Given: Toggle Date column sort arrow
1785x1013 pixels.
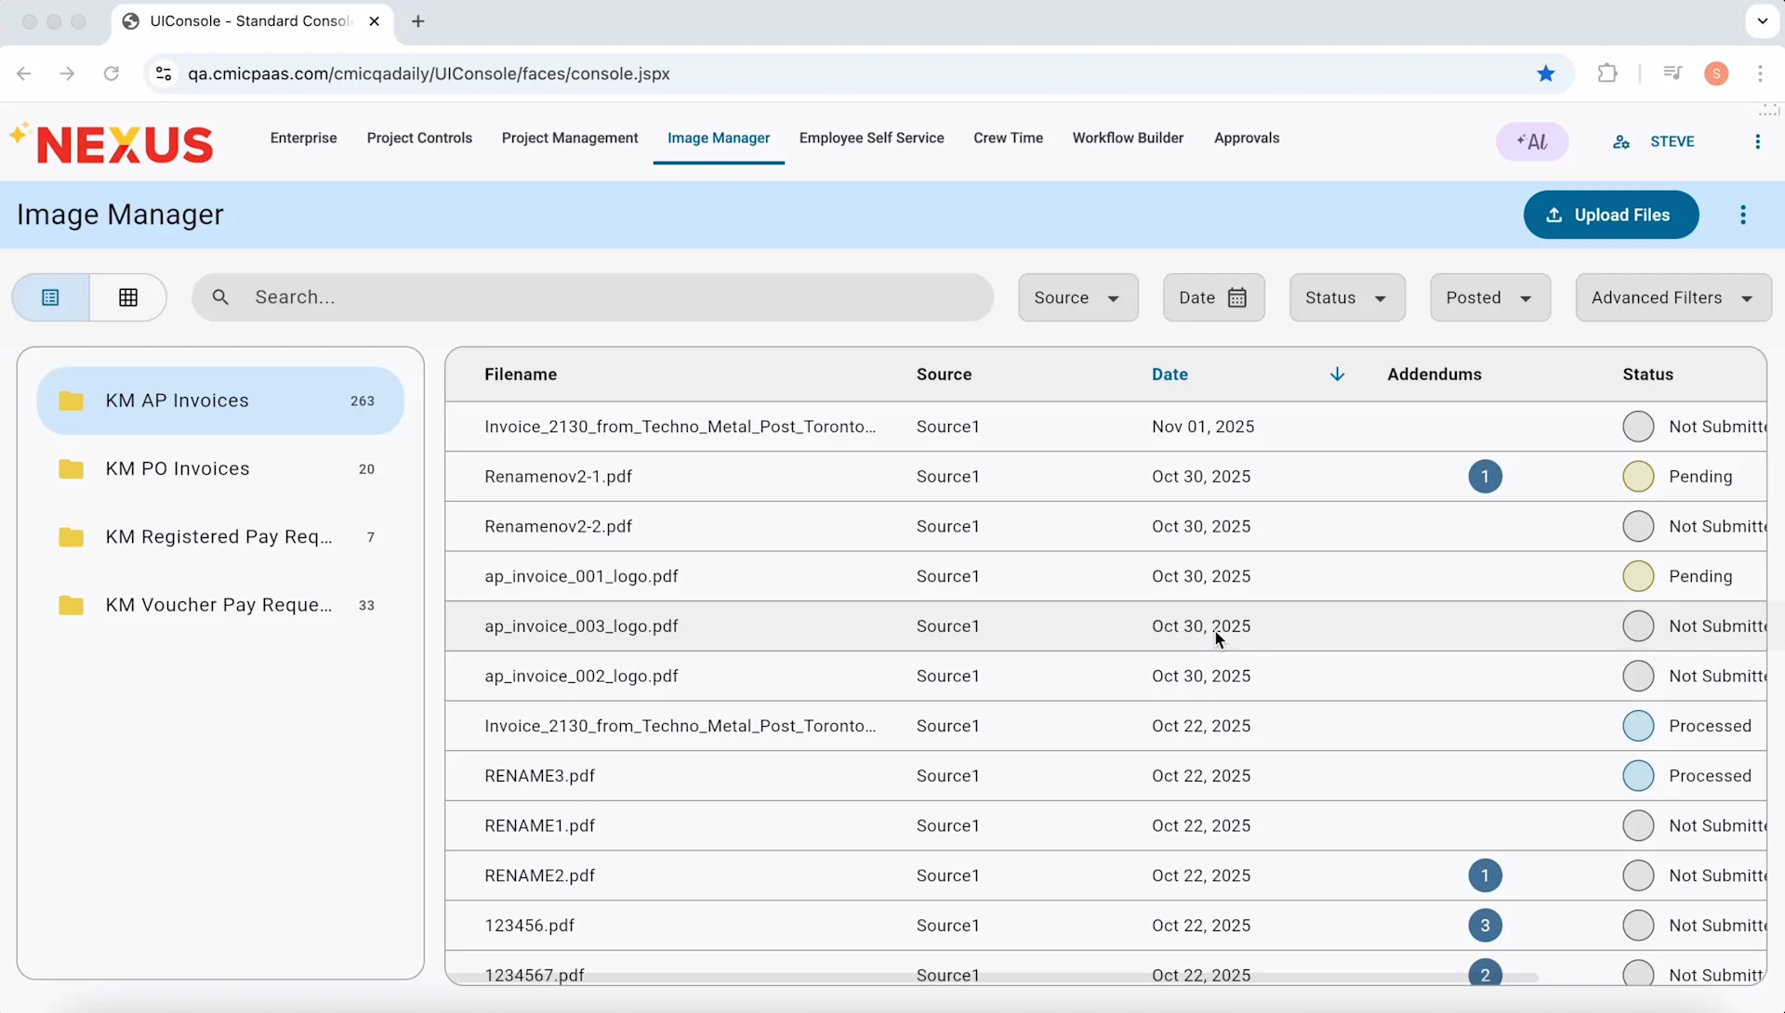Looking at the screenshot, I should [x=1337, y=375].
